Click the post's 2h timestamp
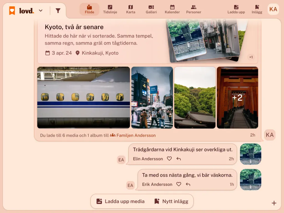The width and height of the screenshot is (284, 213). 253,135
